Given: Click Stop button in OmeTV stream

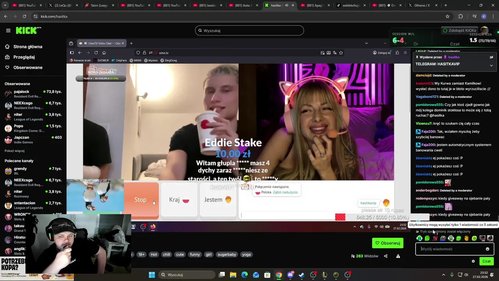Looking at the screenshot, I should pos(140,200).
